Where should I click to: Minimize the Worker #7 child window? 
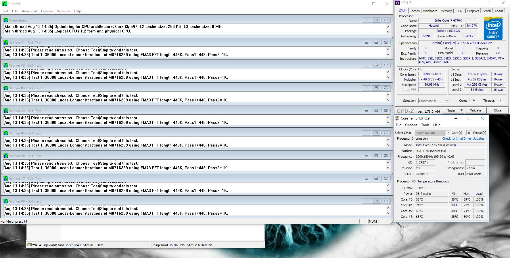[366, 178]
